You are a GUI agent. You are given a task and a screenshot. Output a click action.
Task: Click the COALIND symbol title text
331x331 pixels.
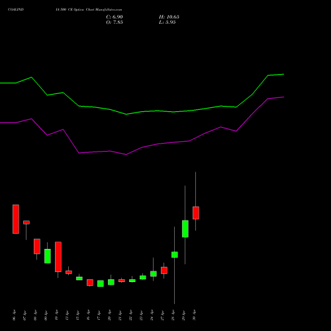pyautogui.click(x=16, y=10)
